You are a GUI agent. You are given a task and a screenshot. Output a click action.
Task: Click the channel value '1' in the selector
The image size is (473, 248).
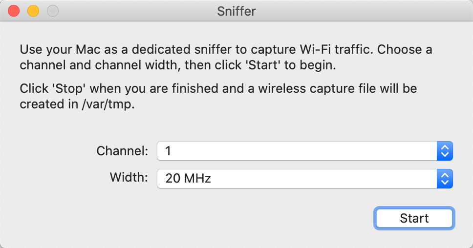169,151
